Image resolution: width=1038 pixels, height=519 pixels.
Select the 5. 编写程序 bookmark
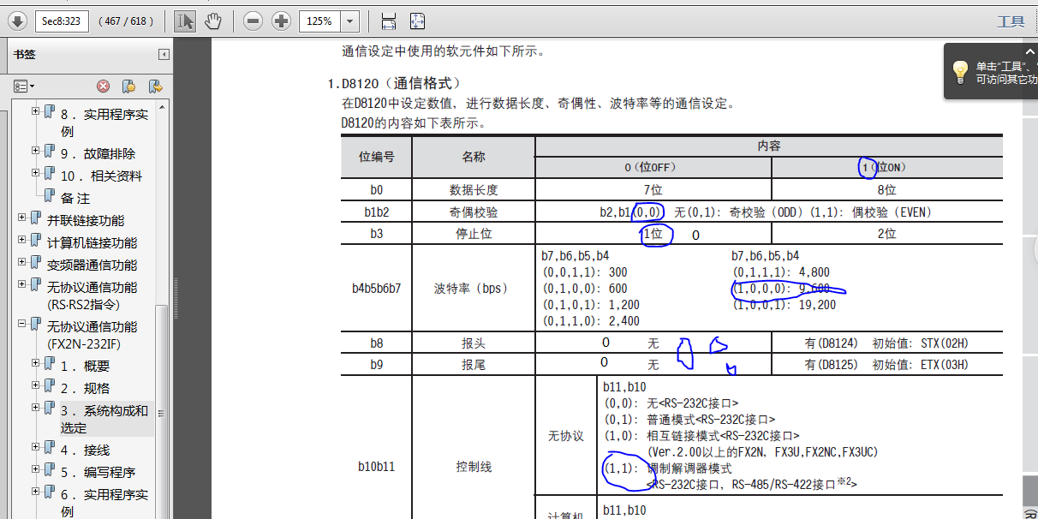(98, 472)
